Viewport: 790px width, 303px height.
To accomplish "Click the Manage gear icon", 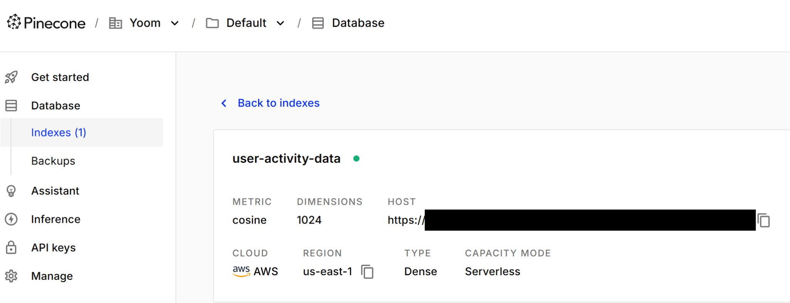I will pyautogui.click(x=11, y=276).
